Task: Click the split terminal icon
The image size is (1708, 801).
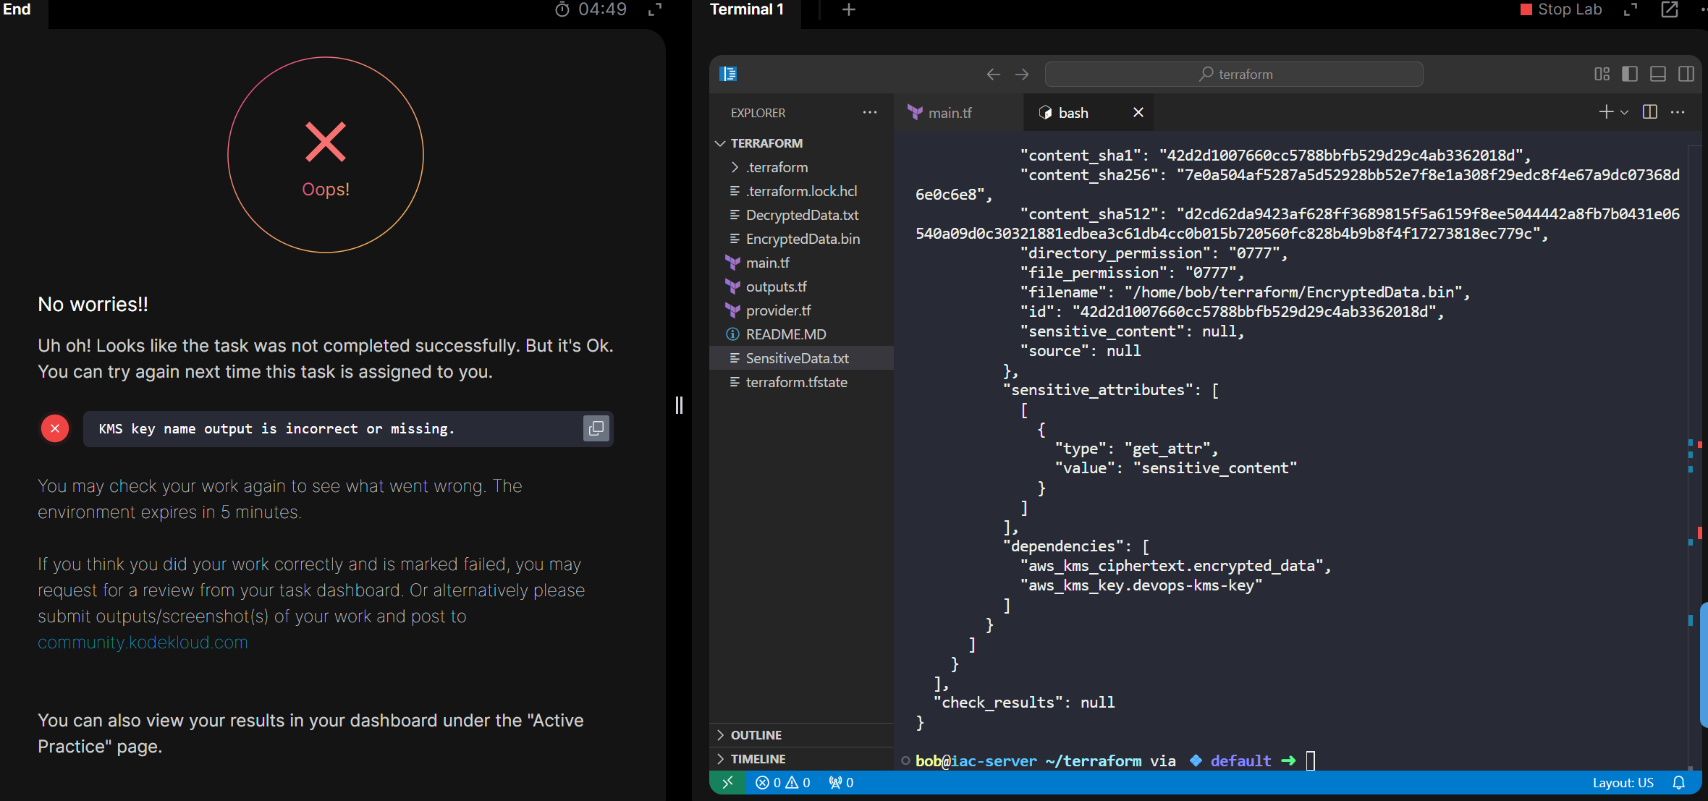Action: [x=1649, y=112]
